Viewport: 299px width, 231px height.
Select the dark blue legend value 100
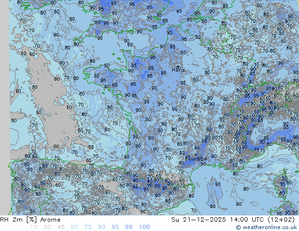[x=144, y=227]
